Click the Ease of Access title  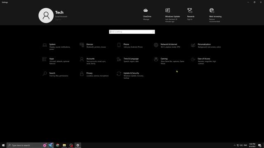[204, 59]
